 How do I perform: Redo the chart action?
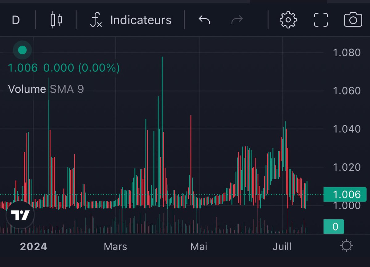pyautogui.click(x=237, y=20)
